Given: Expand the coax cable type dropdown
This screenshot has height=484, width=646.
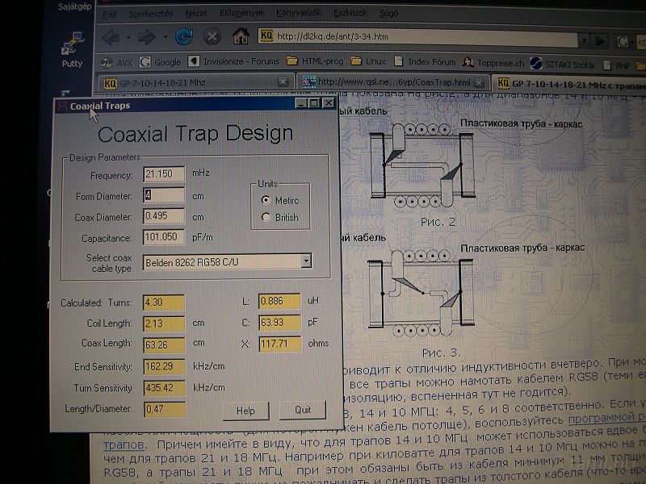Looking at the screenshot, I should (305, 261).
